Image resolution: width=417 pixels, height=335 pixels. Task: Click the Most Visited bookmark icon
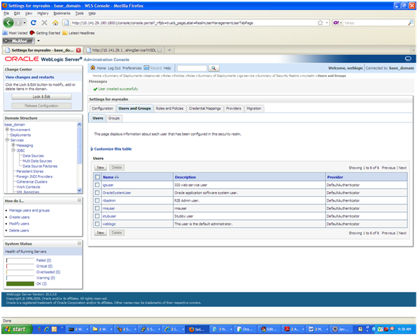click(x=5, y=33)
